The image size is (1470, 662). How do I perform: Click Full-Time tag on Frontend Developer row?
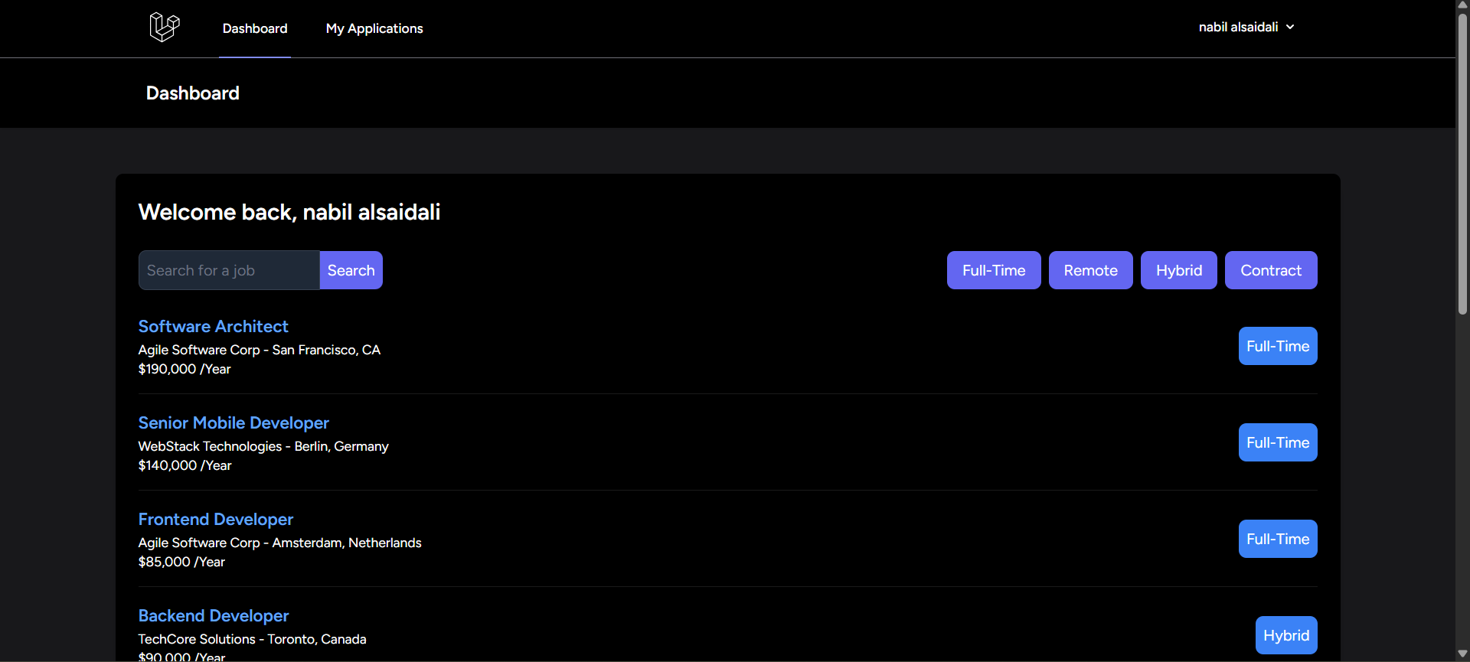(1277, 539)
